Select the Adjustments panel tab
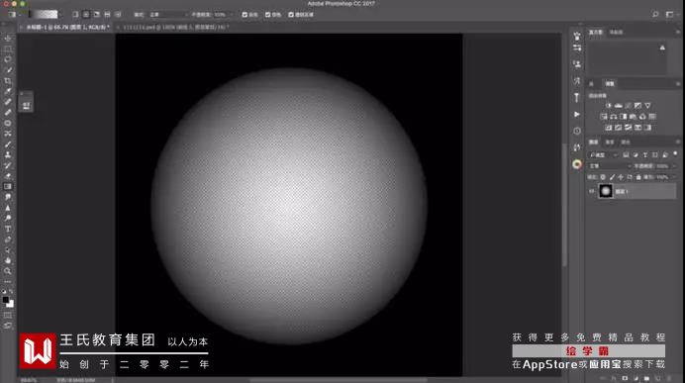 [610, 83]
